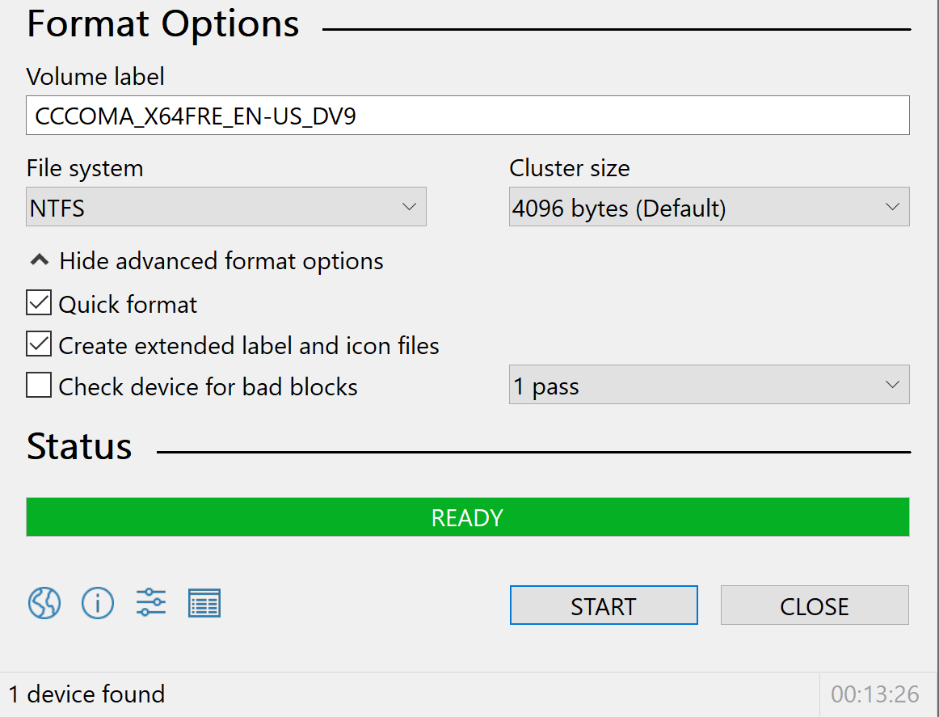Viewport: 939px width, 717px height.
Task: Open the About information icon
Action: click(x=98, y=602)
